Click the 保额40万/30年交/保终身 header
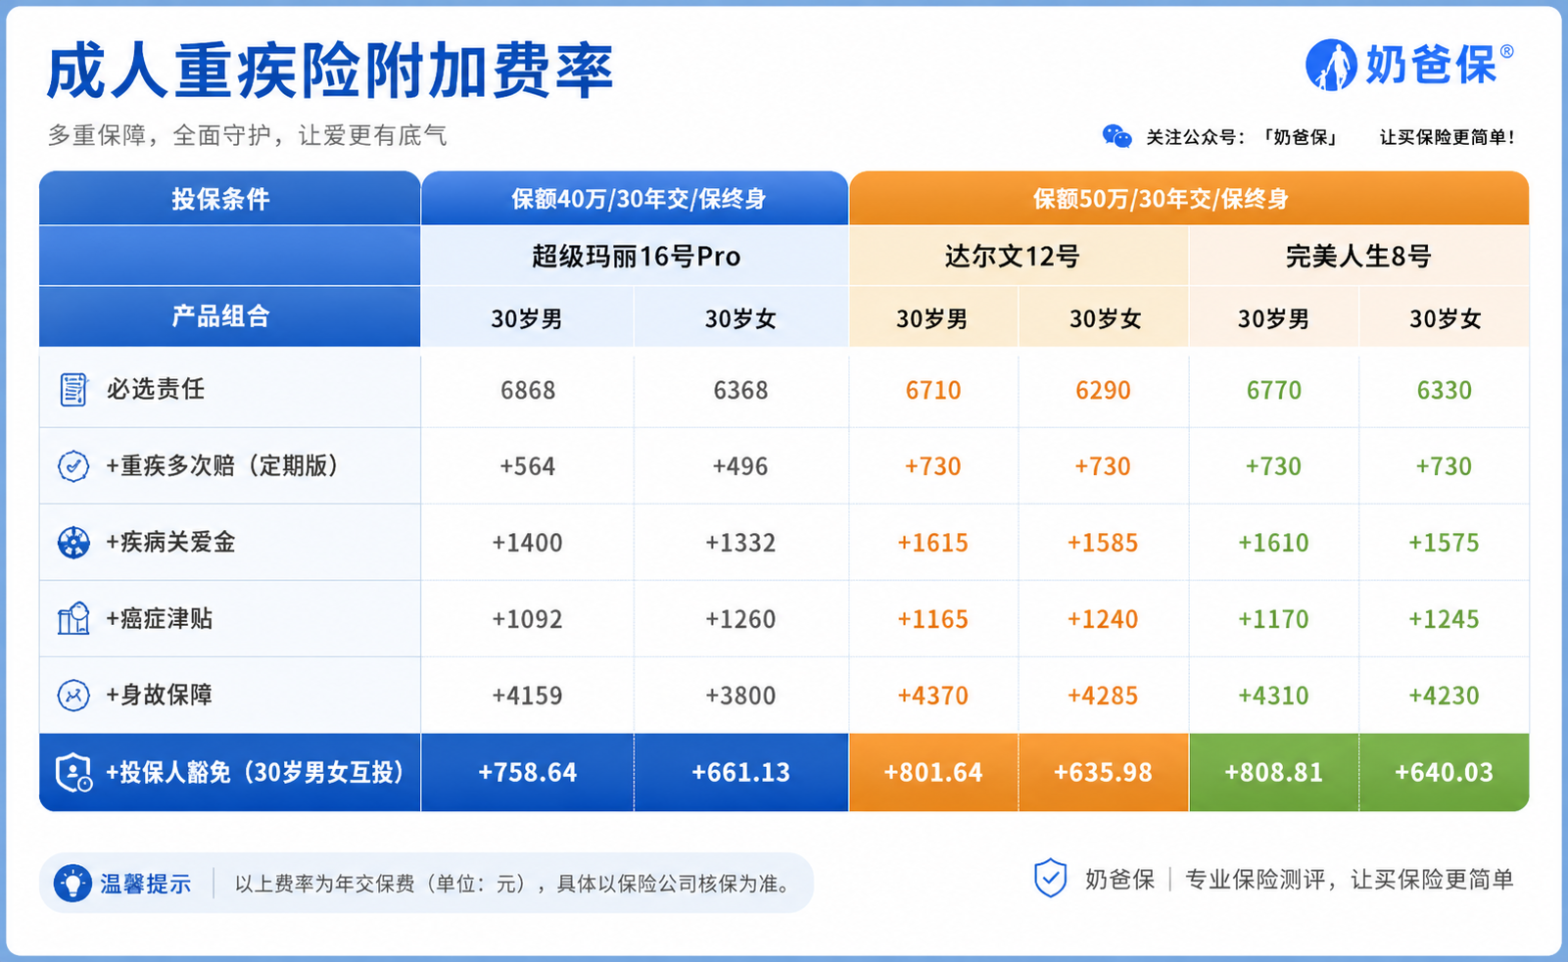1568x962 pixels. point(636,199)
